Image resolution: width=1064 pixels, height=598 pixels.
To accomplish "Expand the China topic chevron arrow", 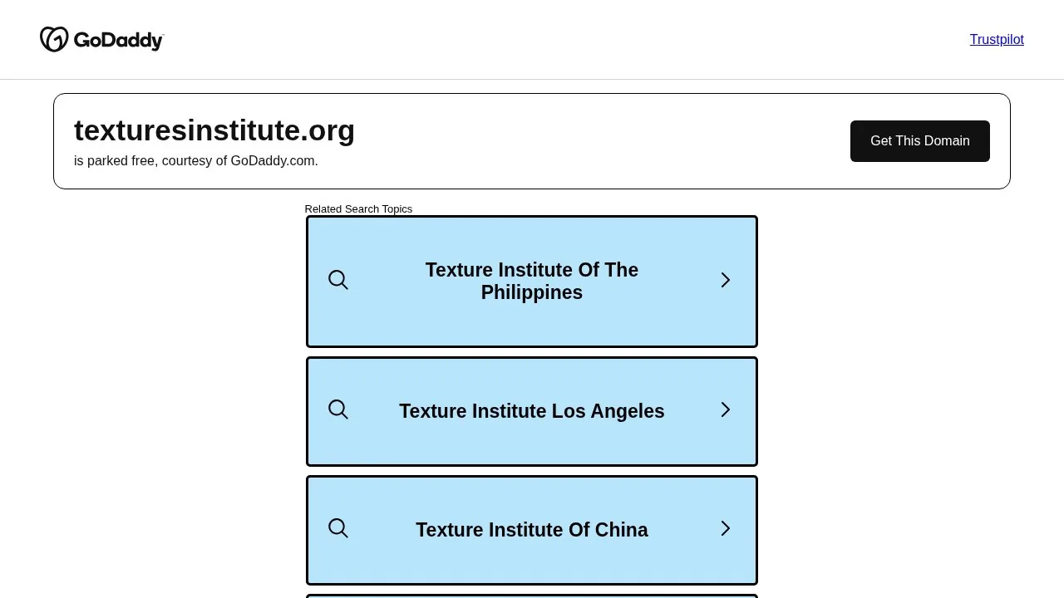I will coord(726,528).
